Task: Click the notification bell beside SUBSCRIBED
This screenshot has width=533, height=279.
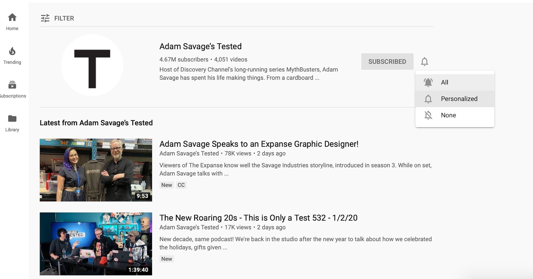Action: click(x=425, y=62)
